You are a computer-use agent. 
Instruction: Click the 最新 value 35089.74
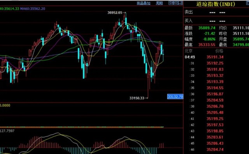207,28
